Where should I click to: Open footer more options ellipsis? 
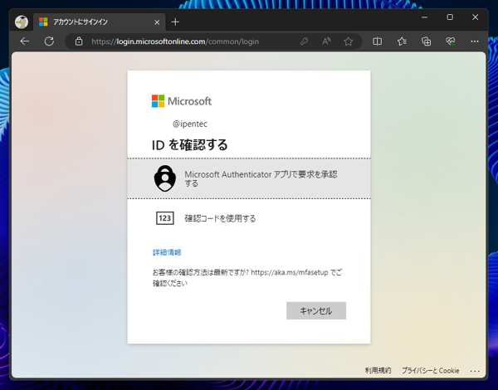point(475,371)
